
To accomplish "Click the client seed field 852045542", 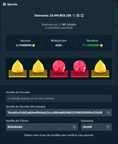I will click(38, 127).
